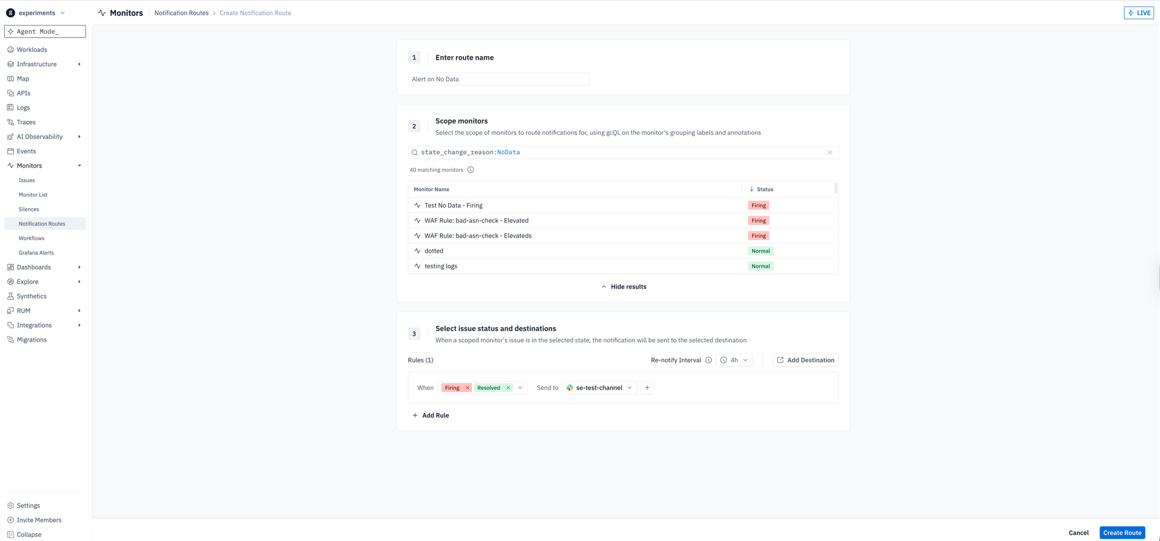Click the Agent Mode input box
The image size is (1160, 541).
click(45, 31)
